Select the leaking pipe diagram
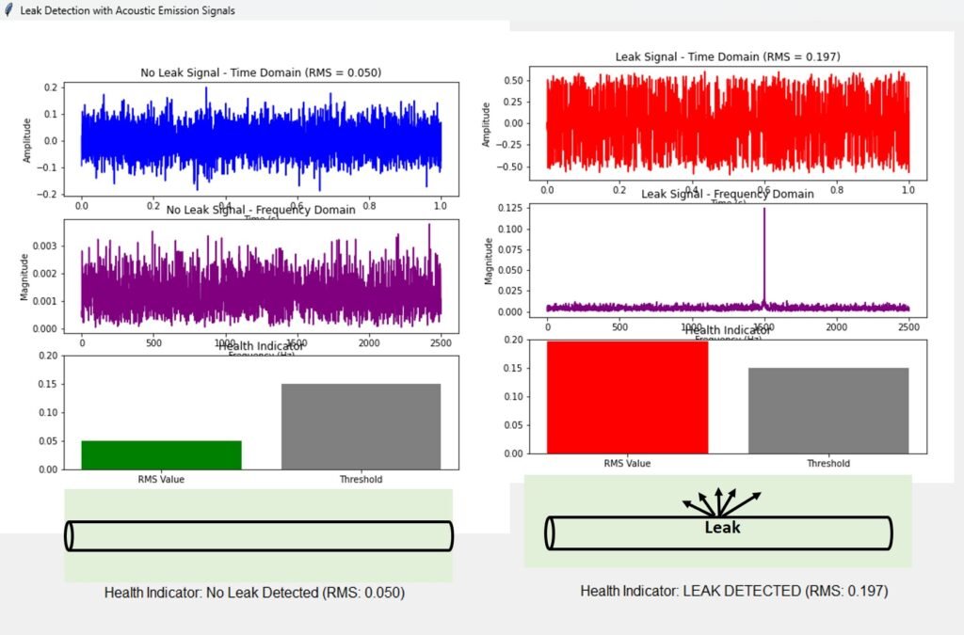964x635 pixels. [x=718, y=532]
